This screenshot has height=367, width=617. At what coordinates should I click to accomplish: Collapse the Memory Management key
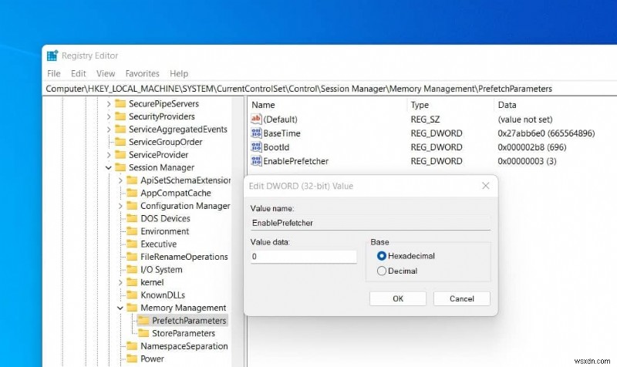click(120, 308)
